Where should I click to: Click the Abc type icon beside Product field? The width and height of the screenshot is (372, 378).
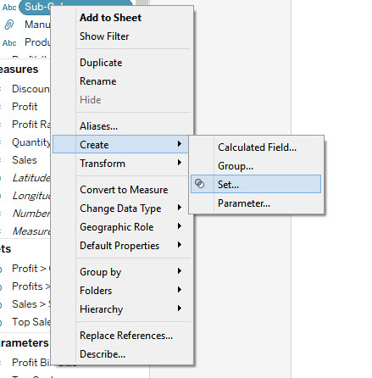(x=9, y=43)
